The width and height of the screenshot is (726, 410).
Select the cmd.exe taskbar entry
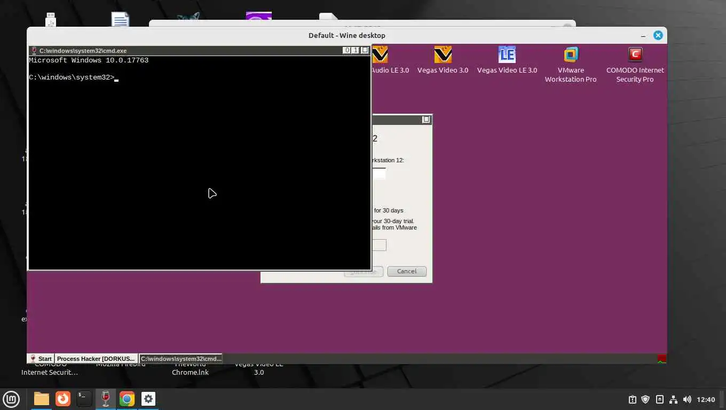click(181, 359)
